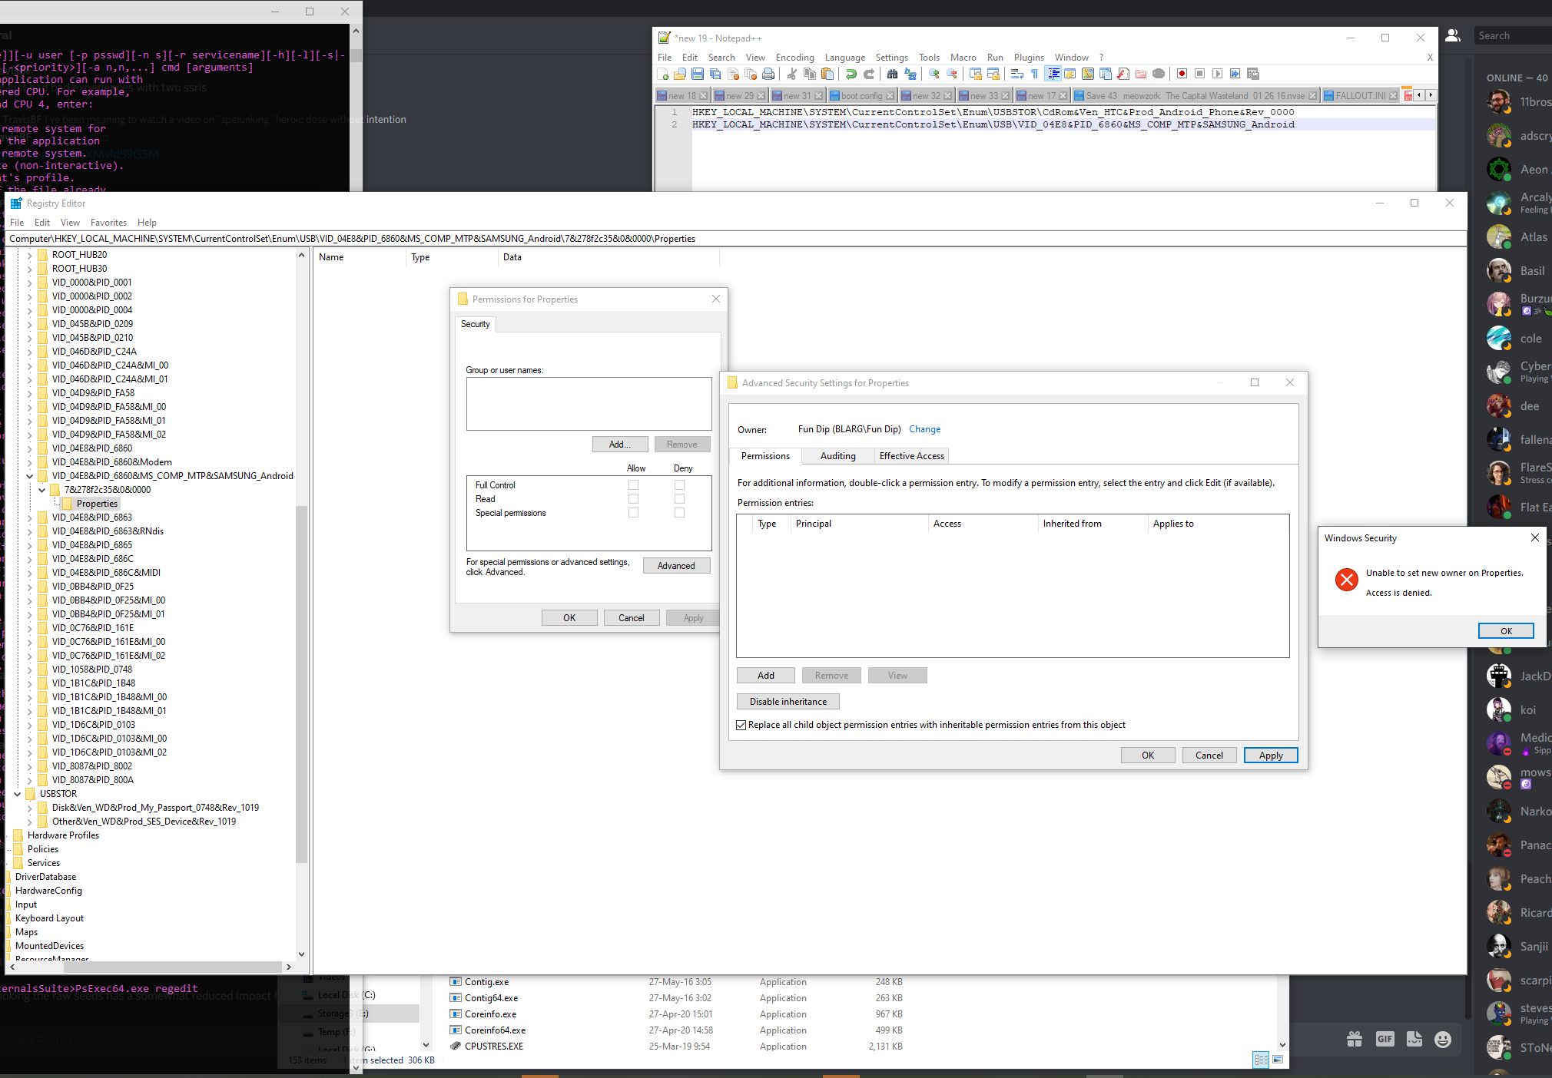Screen dimensions: 1552x1078
Task: Collapse VID_04E8&PID_6860&MS_COMP_MTP&SAMSUNG_Android tree node
Action: pyautogui.click(x=30, y=476)
